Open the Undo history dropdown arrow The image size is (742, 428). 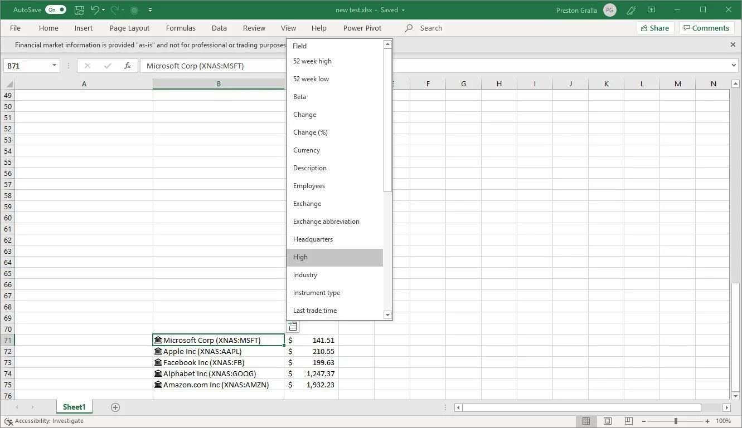(x=104, y=10)
